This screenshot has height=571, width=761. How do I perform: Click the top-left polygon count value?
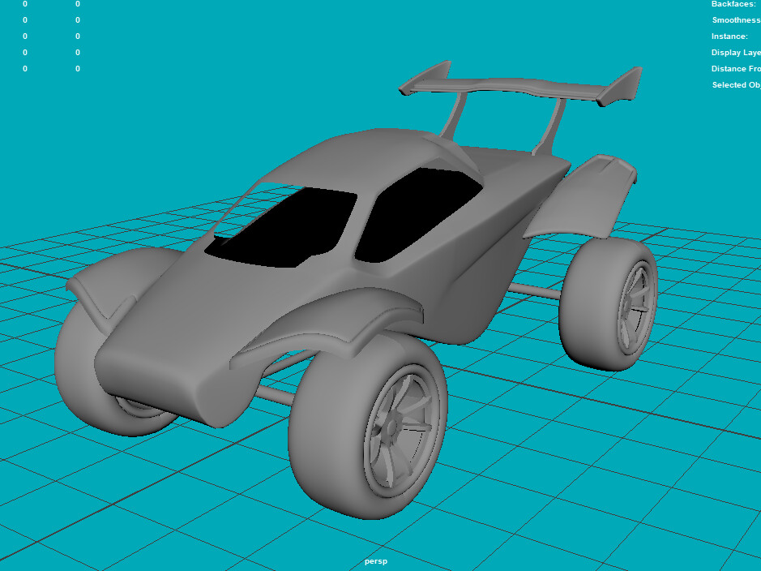pyautogui.click(x=25, y=4)
